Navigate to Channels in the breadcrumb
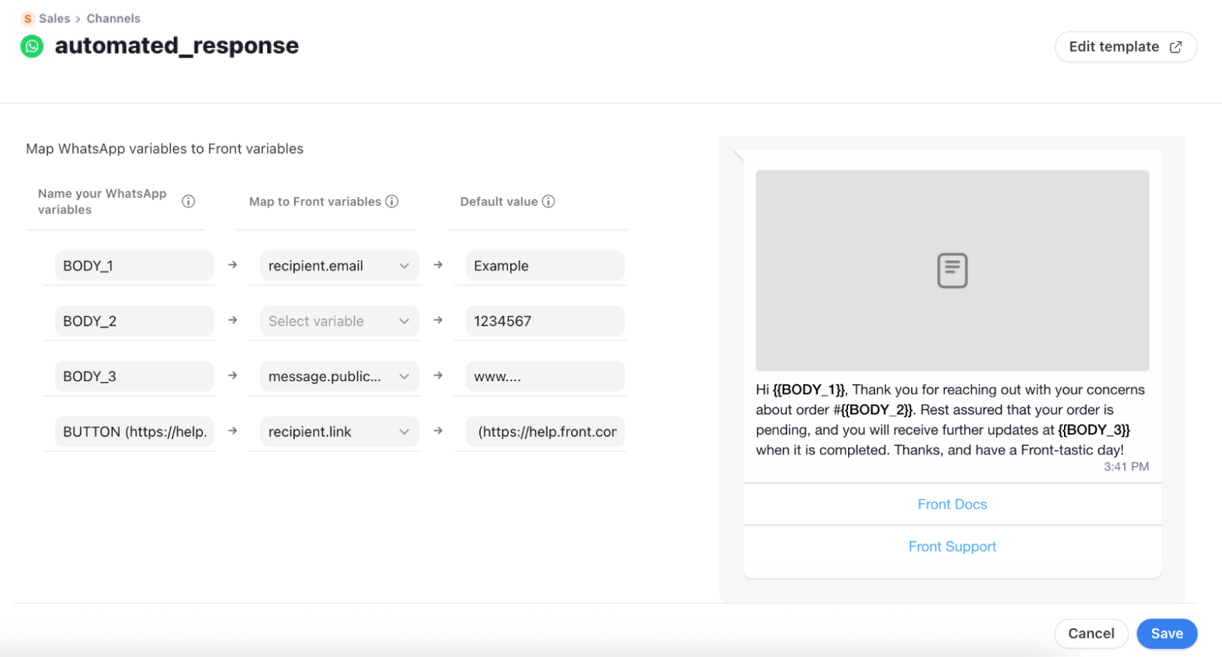Image resolution: width=1222 pixels, height=657 pixels. point(113,19)
